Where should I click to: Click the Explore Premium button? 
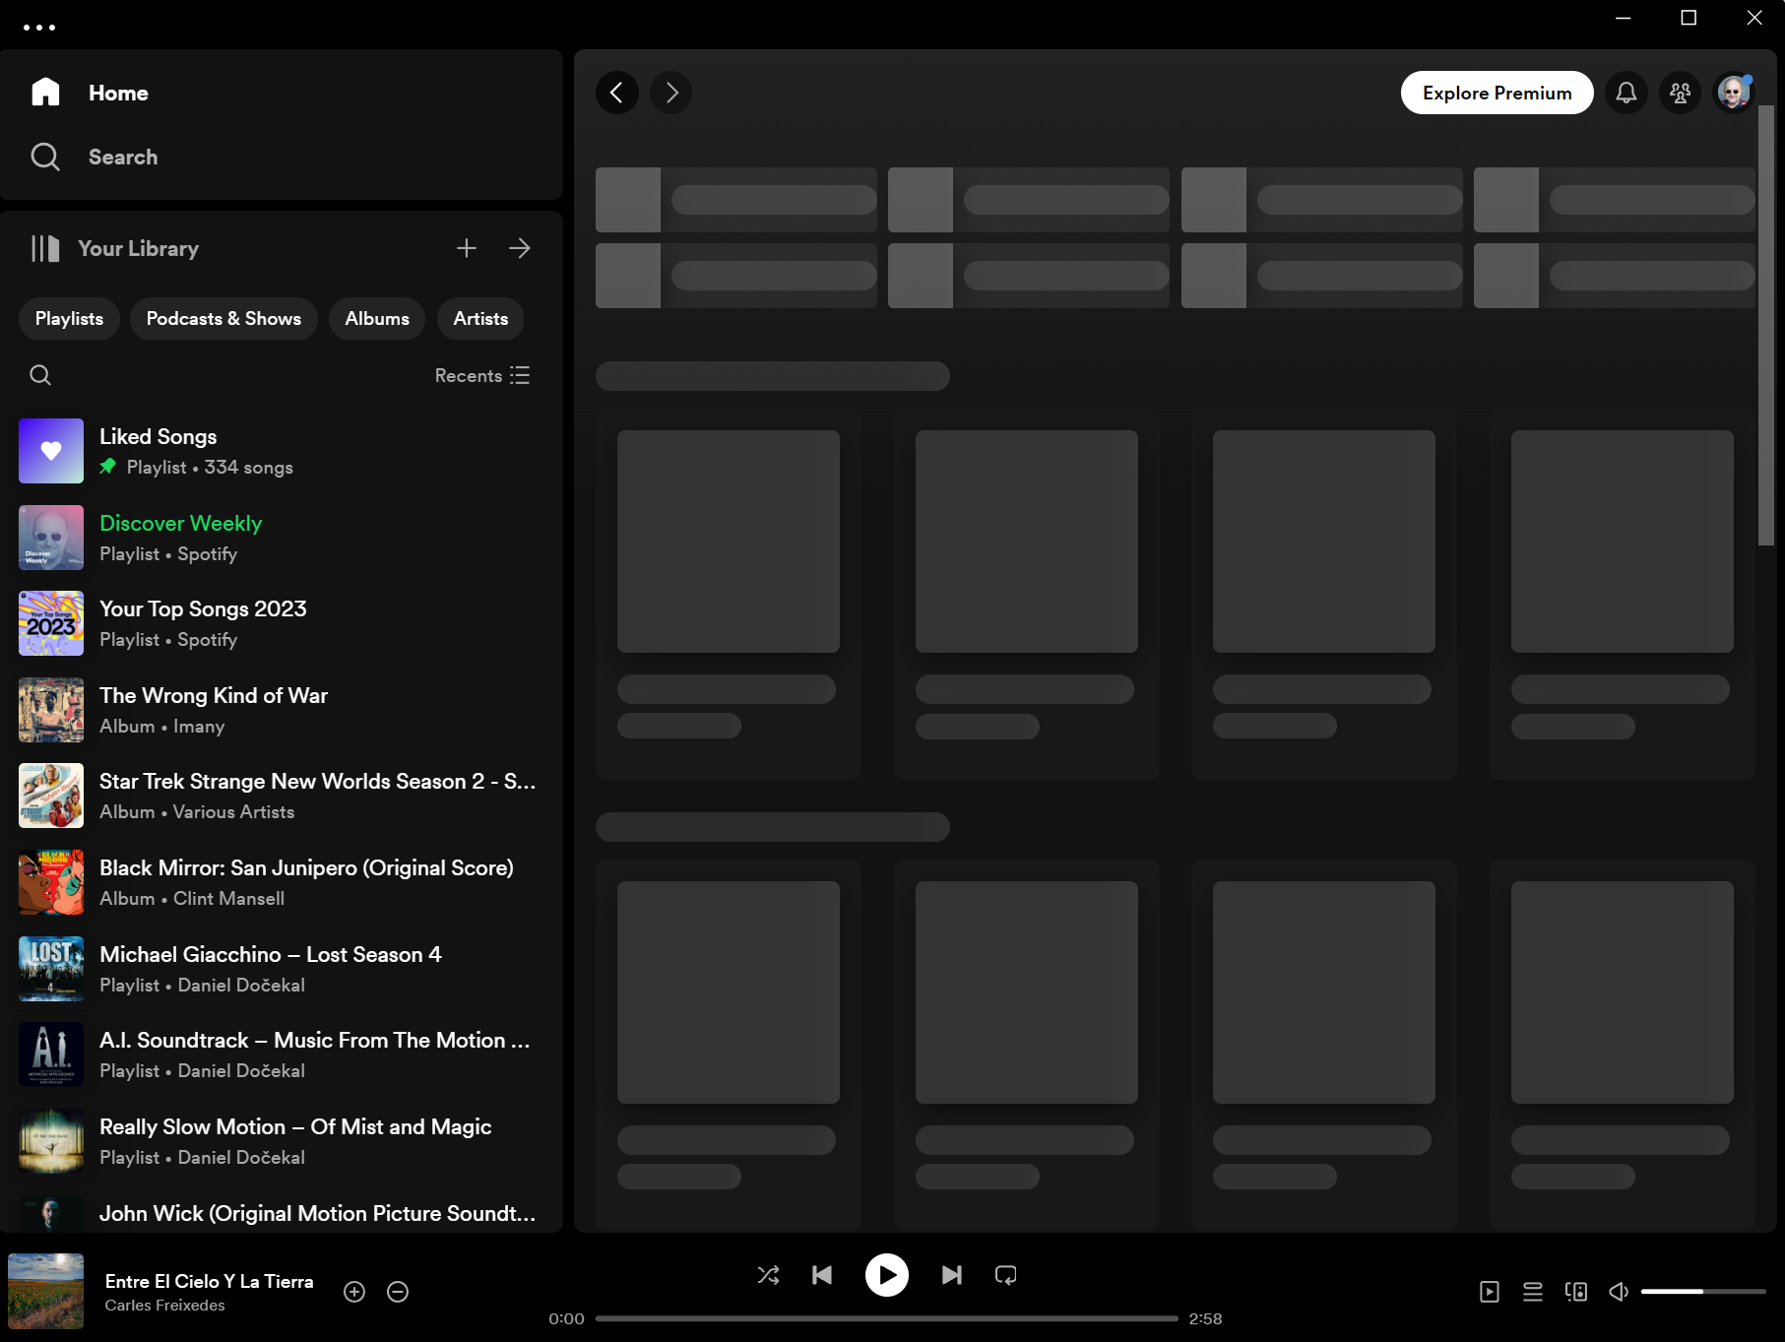1497,93
